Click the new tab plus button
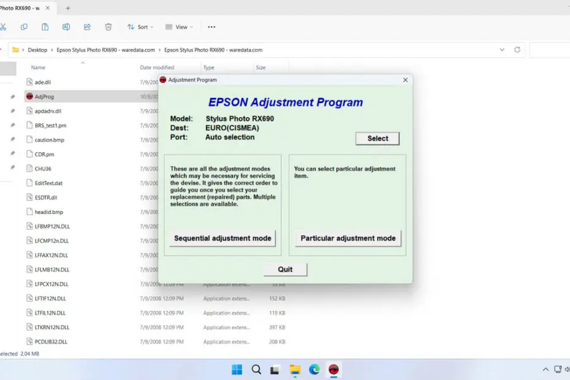The height and width of the screenshot is (380, 570). click(x=68, y=8)
